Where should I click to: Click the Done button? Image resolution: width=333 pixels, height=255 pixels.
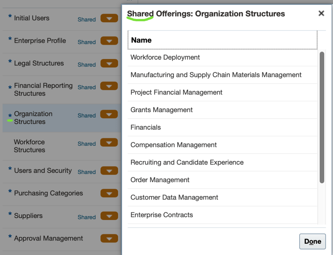coord(312,241)
